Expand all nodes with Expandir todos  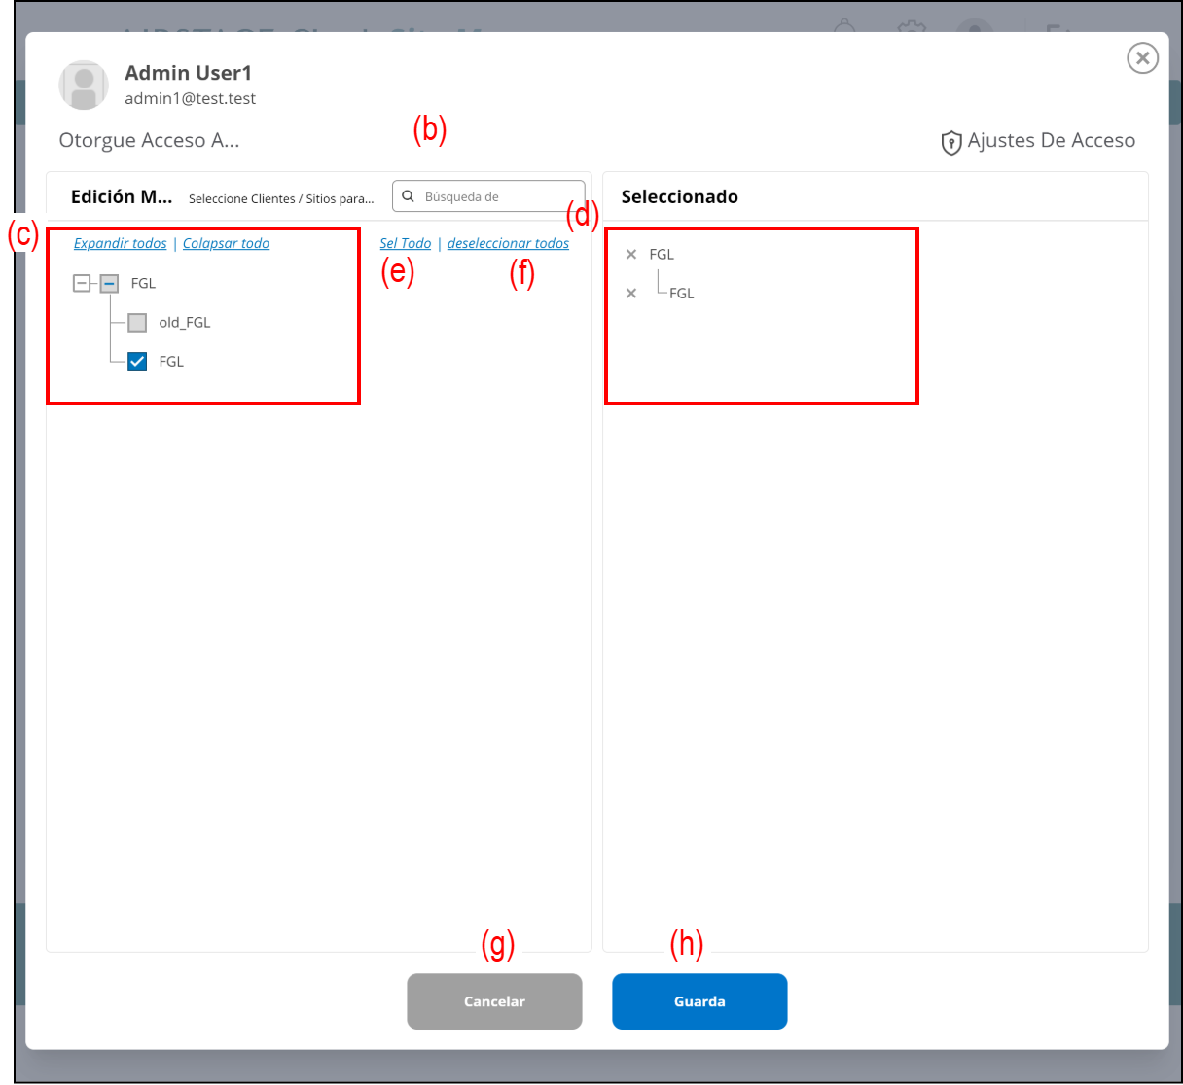(120, 244)
